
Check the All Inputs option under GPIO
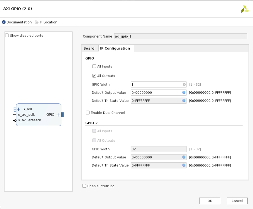[94, 67]
